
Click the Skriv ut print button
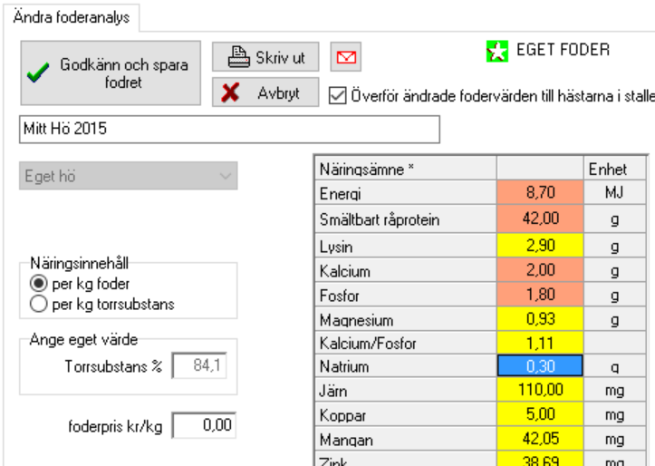(x=265, y=56)
